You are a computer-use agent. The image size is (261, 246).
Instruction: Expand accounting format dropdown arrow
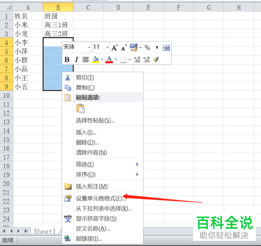140,48
